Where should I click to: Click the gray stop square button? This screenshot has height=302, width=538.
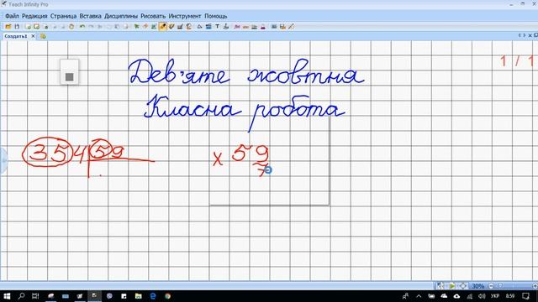[69, 76]
